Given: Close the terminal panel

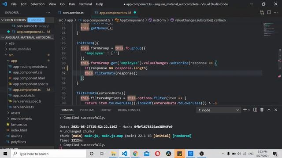Looking at the screenshot, I should click(x=275, y=110).
